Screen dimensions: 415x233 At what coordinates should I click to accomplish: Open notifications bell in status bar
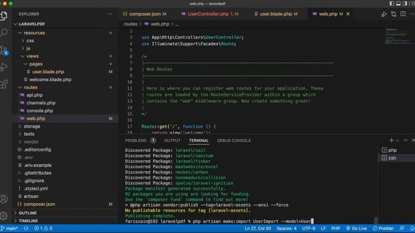tap(412, 228)
